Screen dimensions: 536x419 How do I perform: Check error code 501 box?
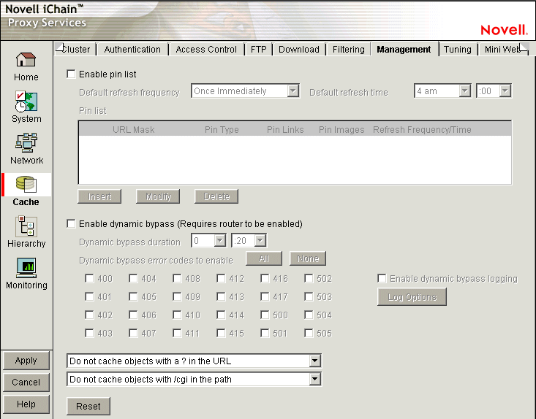coord(265,333)
